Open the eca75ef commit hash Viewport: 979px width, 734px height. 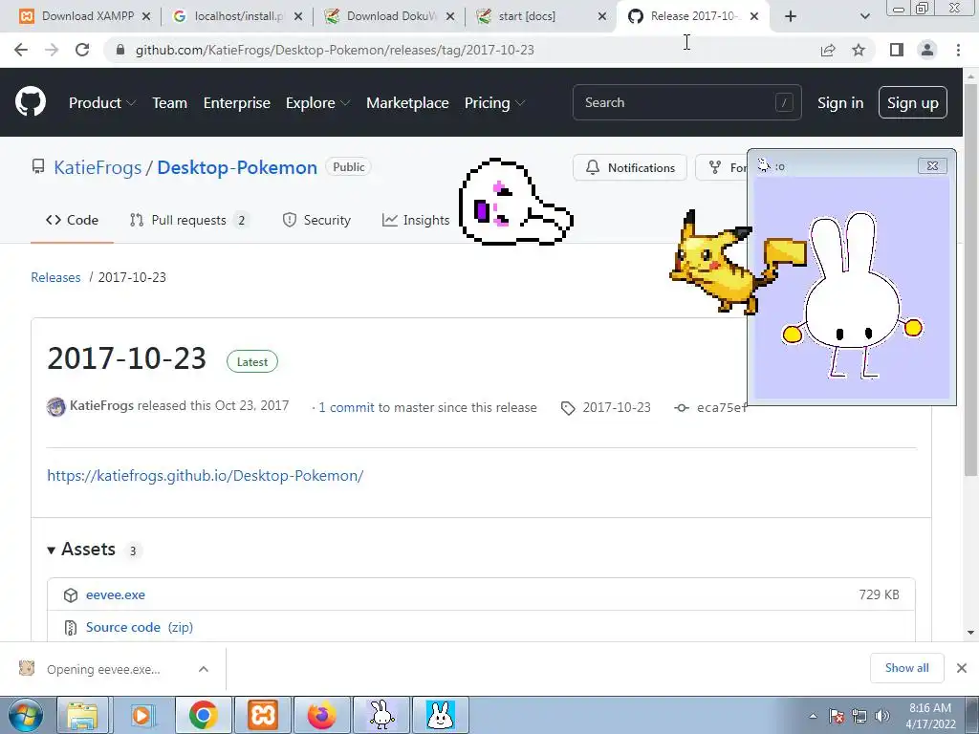coord(722,407)
